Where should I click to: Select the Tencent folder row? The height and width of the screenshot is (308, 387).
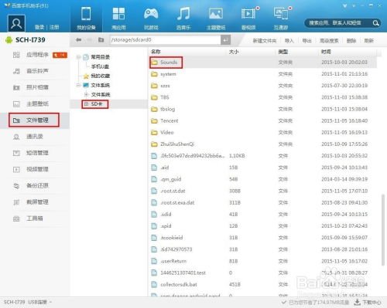(x=262, y=120)
